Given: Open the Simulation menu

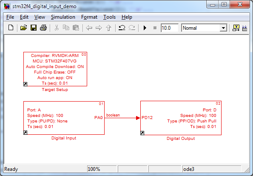Looking at the screenshot, I should point(63,17).
